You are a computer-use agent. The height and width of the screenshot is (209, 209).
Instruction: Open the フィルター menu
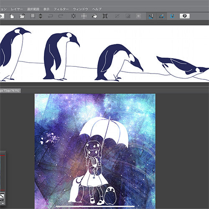coord(61,9)
